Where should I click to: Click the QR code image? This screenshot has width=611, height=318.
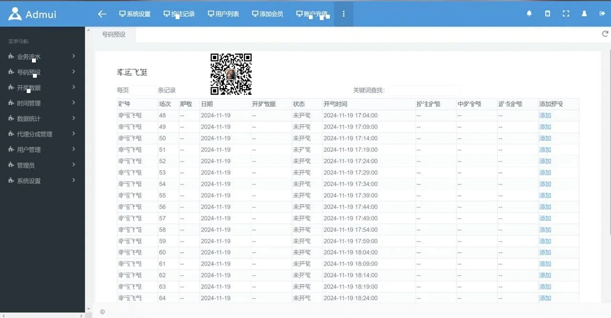231,74
